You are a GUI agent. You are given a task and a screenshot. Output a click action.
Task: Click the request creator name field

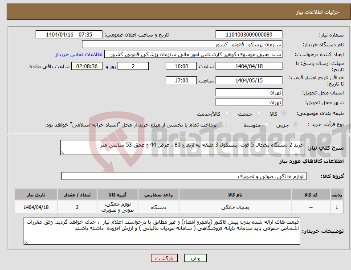(x=193, y=54)
